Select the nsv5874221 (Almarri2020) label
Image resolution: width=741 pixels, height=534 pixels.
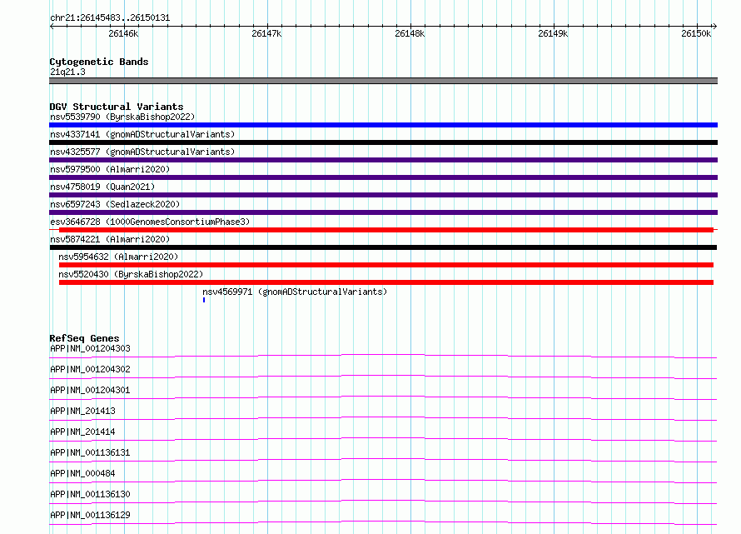pos(110,239)
